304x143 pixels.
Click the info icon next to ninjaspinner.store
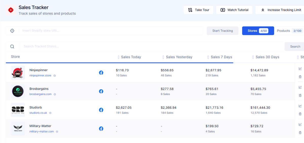tap(54, 76)
